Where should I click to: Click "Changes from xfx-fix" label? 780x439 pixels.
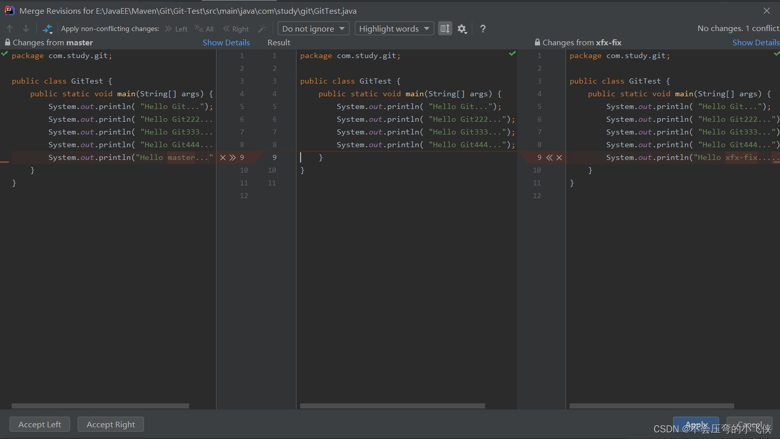pos(582,43)
